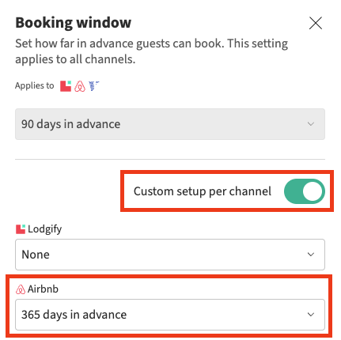The height and width of the screenshot is (340, 341).
Task: Click the Custom setup per channel label
Action: point(203,191)
